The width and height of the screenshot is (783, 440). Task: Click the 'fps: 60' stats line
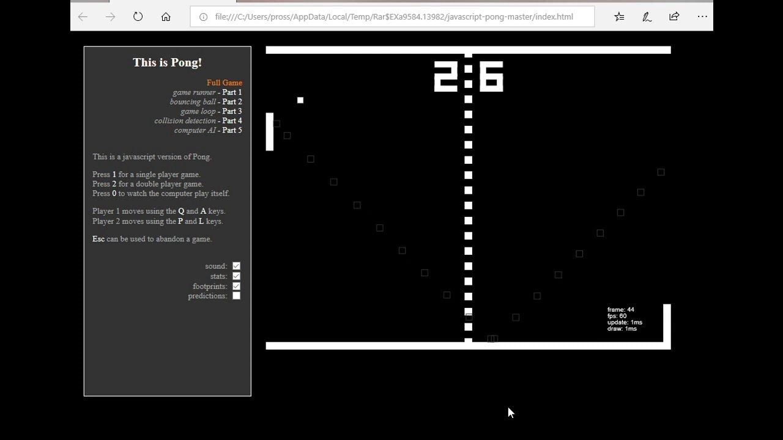pyautogui.click(x=617, y=316)
